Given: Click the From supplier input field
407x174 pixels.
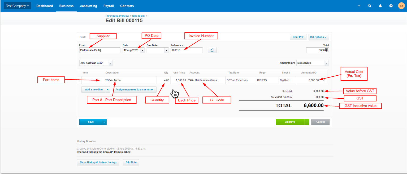Looking at the screenshot, I should click(100, 50).
